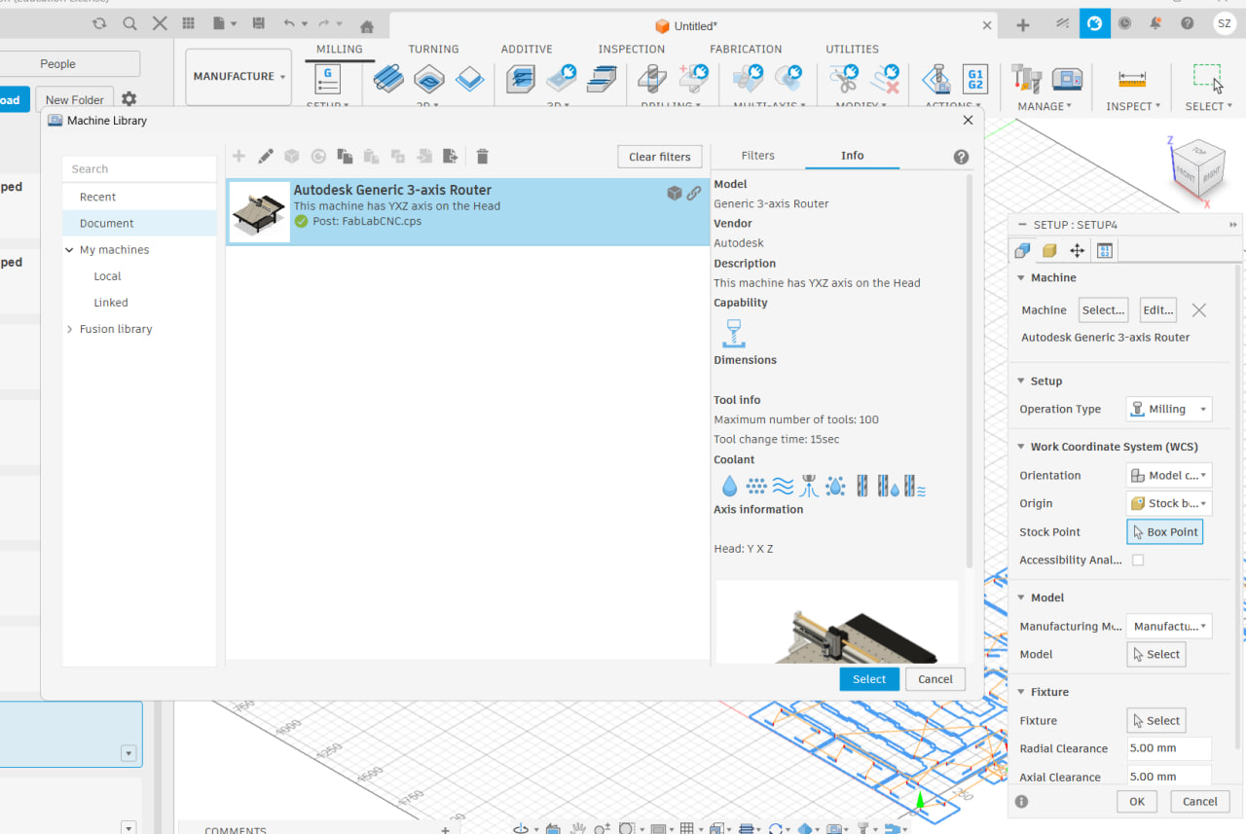1246x834 pixels.
Task: Click the Setup tab icon in Setup panel
Action: [x=1022, y=250]
